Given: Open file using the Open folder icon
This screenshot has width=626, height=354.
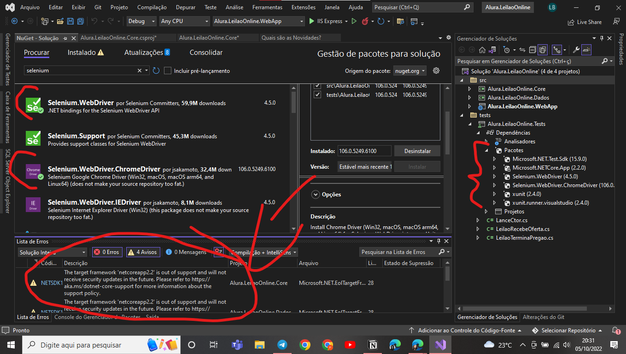Looking at the screenshot, I should click(x=60, y=21).
